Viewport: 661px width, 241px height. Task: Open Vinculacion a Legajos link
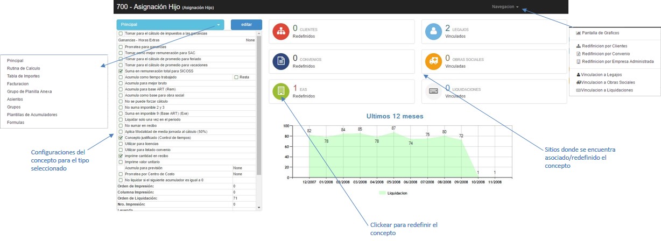coord(605,75)
